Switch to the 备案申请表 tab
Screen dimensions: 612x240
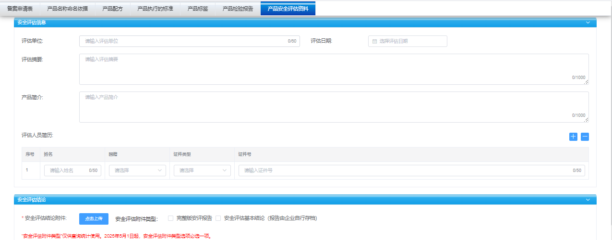20,9
